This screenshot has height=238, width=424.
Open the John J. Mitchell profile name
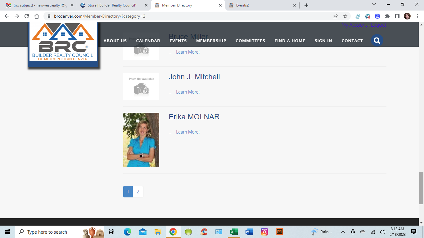pyautogui.click(x=194, y=77)
